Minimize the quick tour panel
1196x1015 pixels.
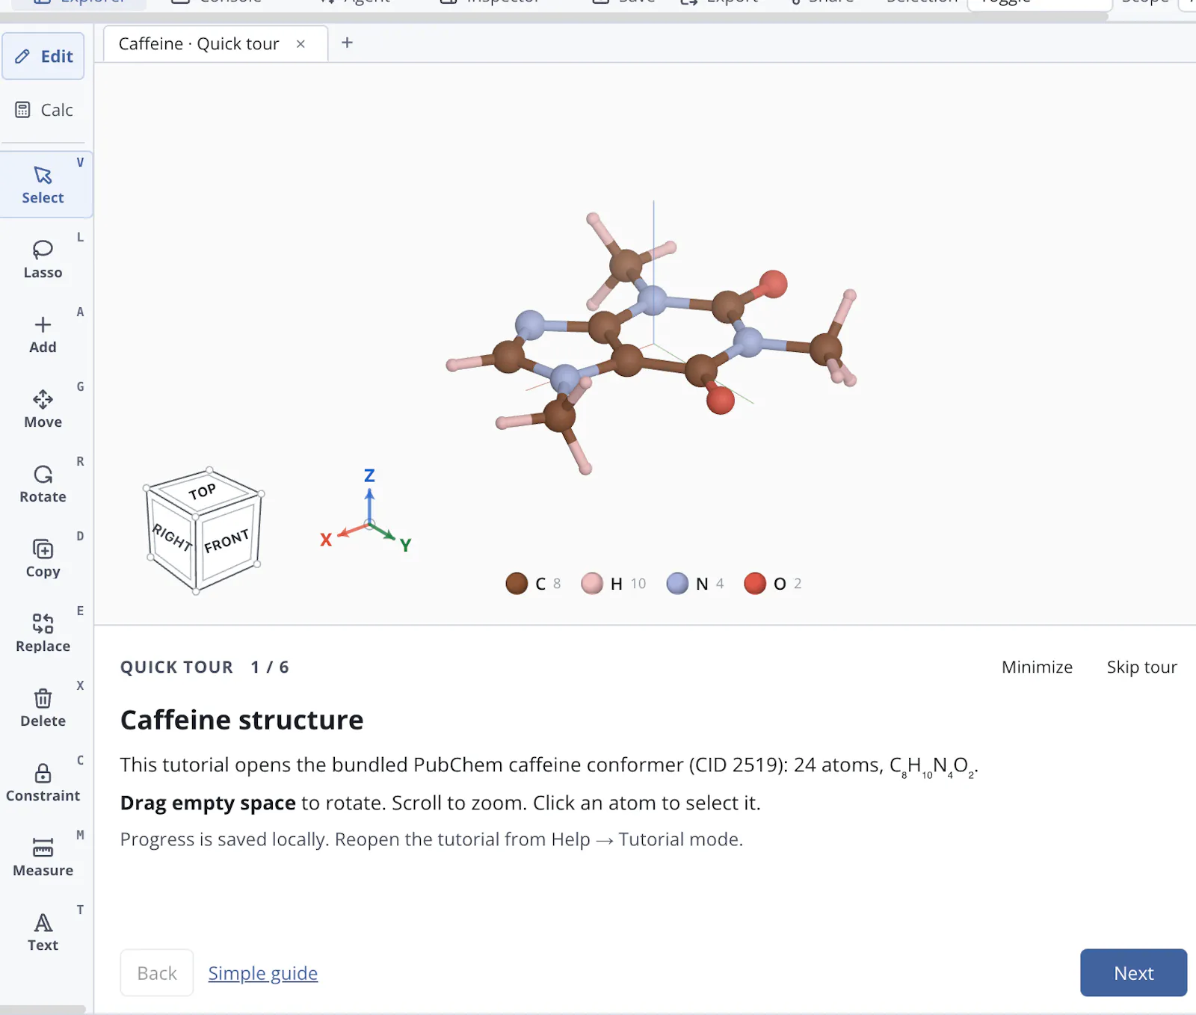coord(1037,667)
